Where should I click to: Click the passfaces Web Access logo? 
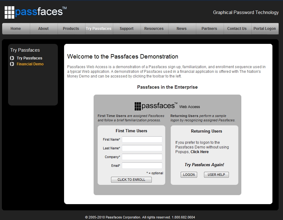pyautogui.click(x=167, y=106)
